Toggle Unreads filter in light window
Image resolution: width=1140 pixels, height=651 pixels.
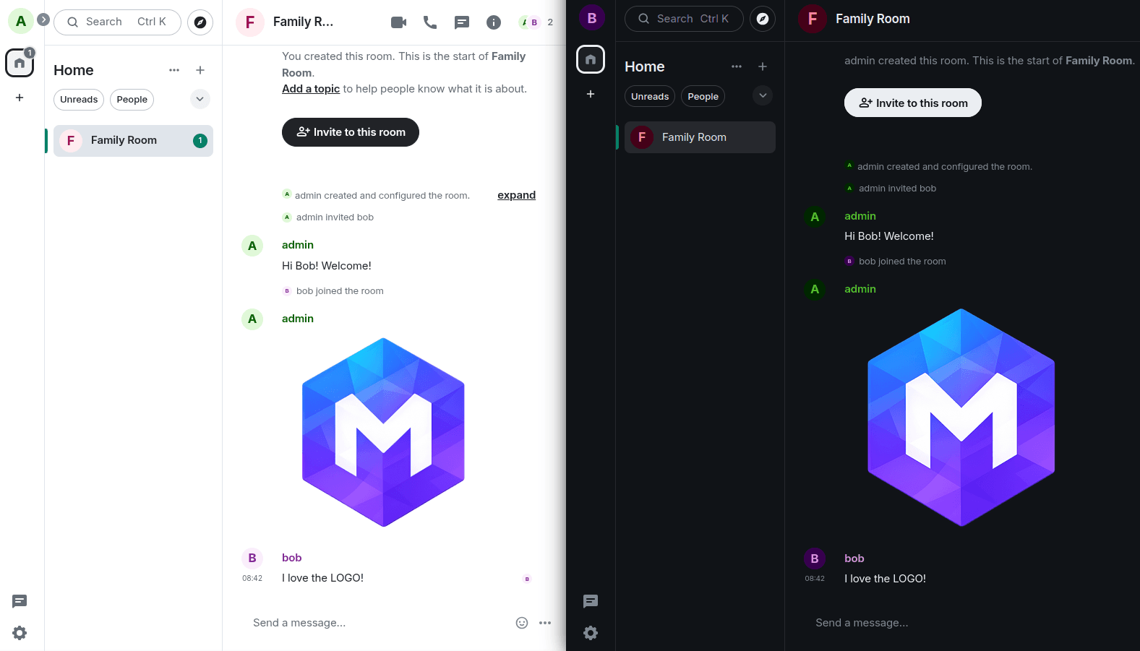click(79, 100)
